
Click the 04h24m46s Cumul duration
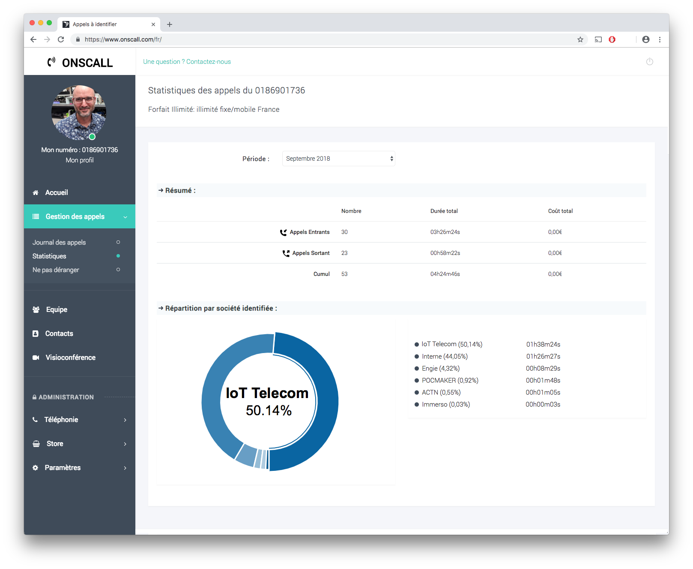click(x=445, y=274)
